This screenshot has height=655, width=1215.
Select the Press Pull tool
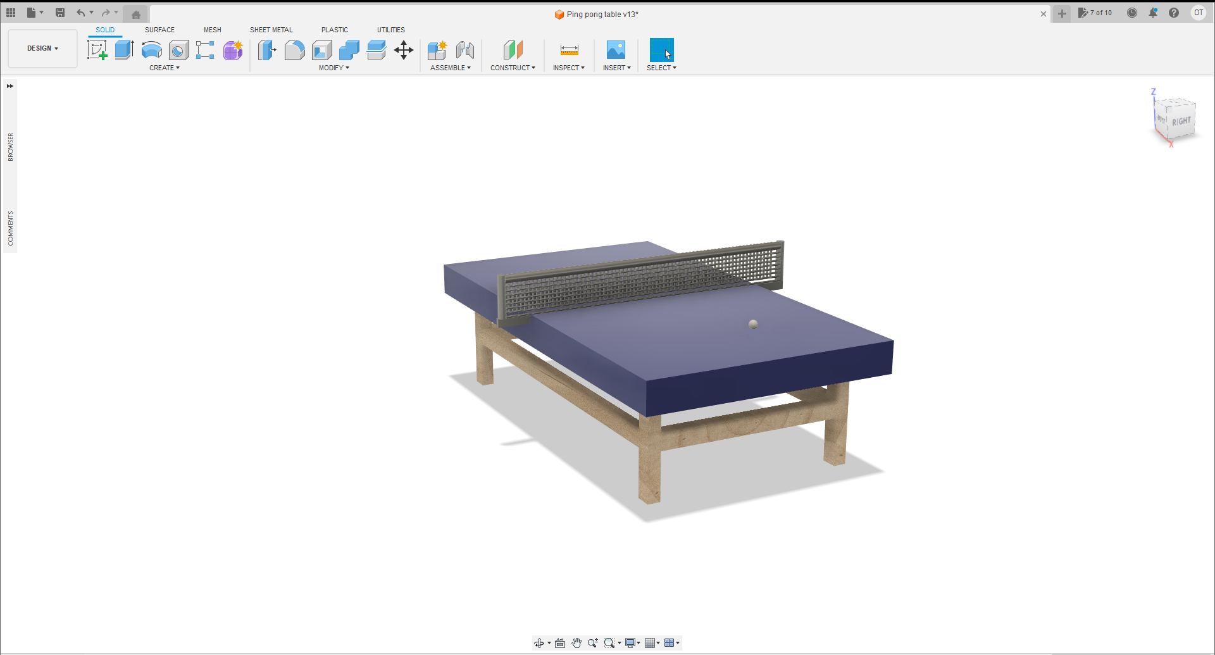pyautogui.click(x=267, y=50)
